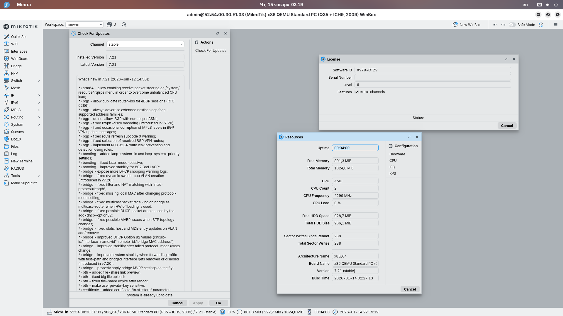Open the Workspace dropdown
The height and width of the screenshot is (316, 563).
click(84, 25)
